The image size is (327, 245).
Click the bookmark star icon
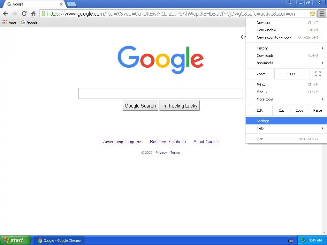pyautogui.click(x=312, y=14)
